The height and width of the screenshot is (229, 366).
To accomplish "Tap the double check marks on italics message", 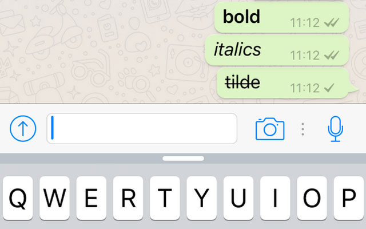I will (x=332, y=56).
